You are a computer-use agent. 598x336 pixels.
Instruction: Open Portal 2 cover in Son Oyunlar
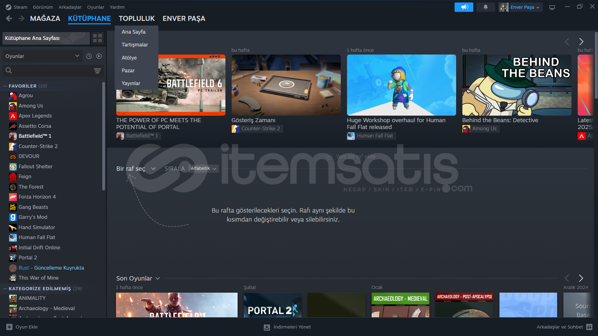click(x=272, y=305)
